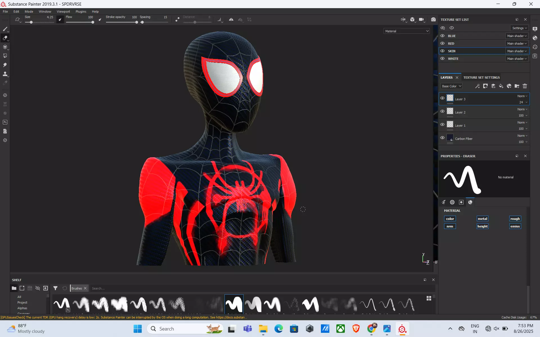The width and height of the screenshot is (540, 337).
Task: Click the screenshot camera icon
Action: (433, 19)
